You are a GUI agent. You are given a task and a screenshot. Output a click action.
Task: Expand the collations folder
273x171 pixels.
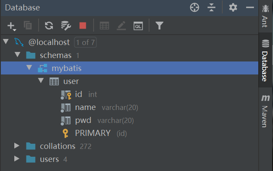click(x=17, y=145)
